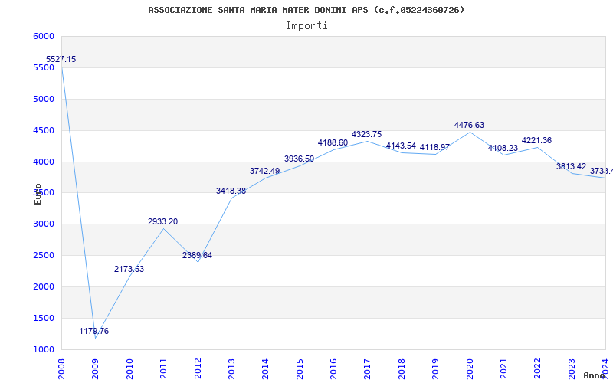Click the 3000 y-axis tick label
This screenshot has height=383, width=613.
[44, 224]
